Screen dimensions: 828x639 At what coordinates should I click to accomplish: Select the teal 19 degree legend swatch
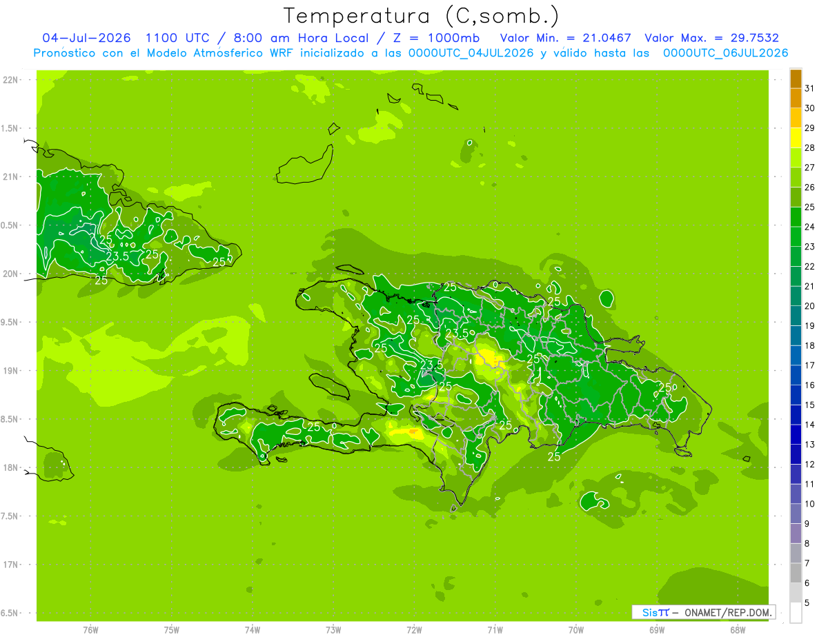pyautogui.click(x=796, y=316)
